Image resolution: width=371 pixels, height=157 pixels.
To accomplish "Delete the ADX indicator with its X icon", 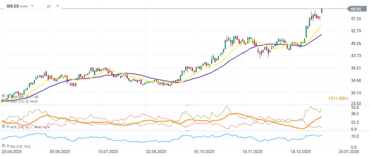I will [7, 126].
